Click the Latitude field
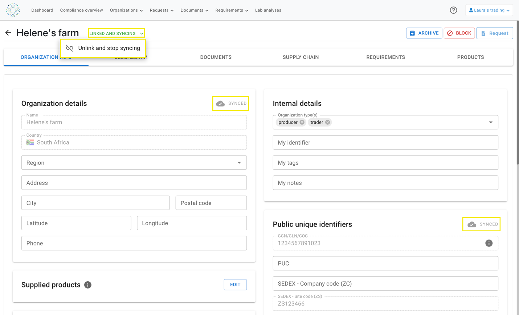Screen dimensions: 519x315 pos(76,223)
